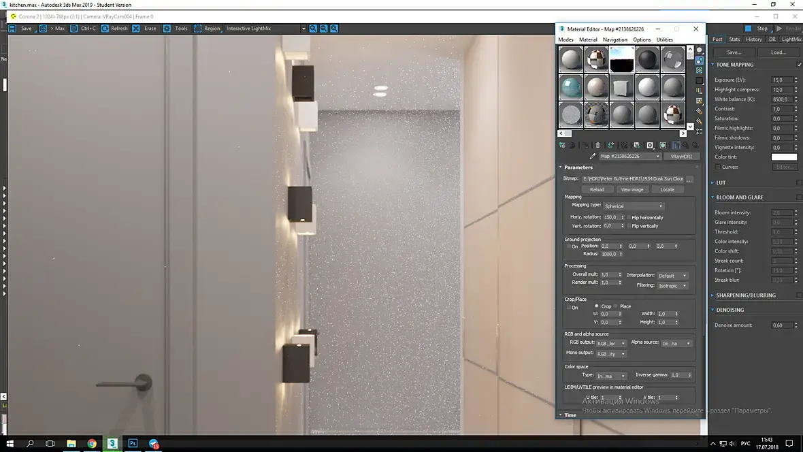
Task: Click the Erase icon in the frame buffer
Action: pos(145,29)
